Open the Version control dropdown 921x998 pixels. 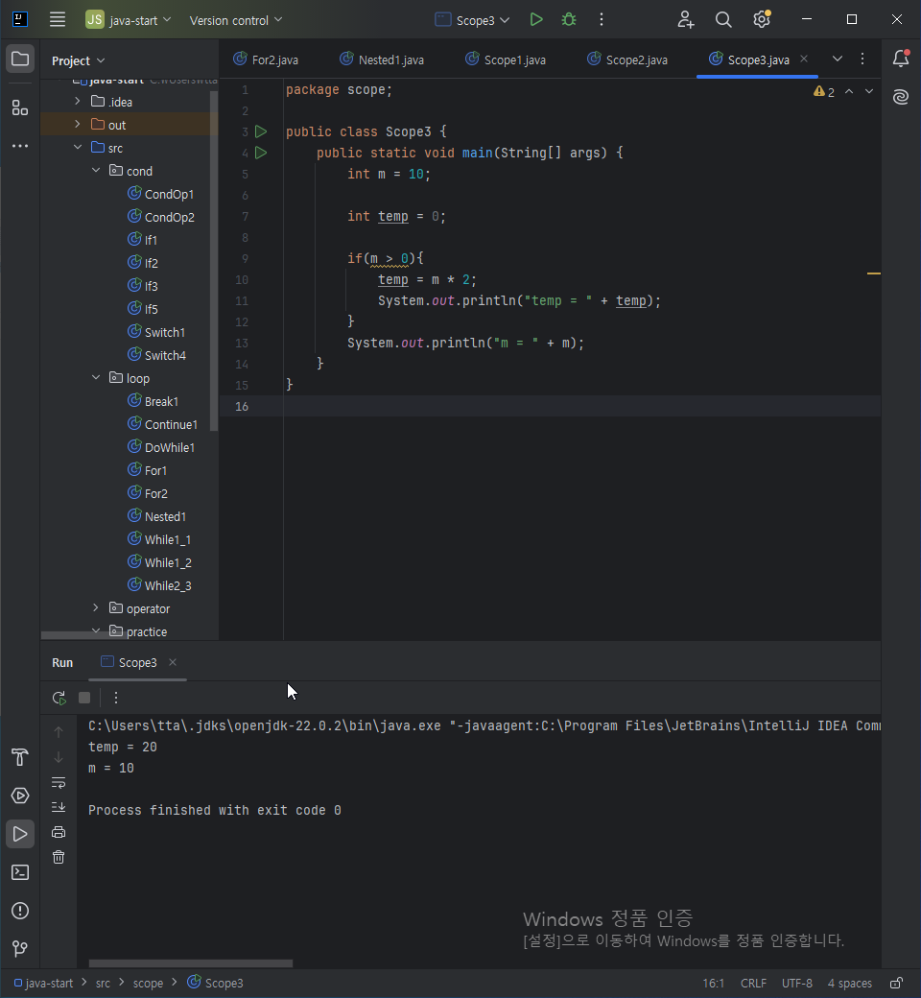coord(235,20)
